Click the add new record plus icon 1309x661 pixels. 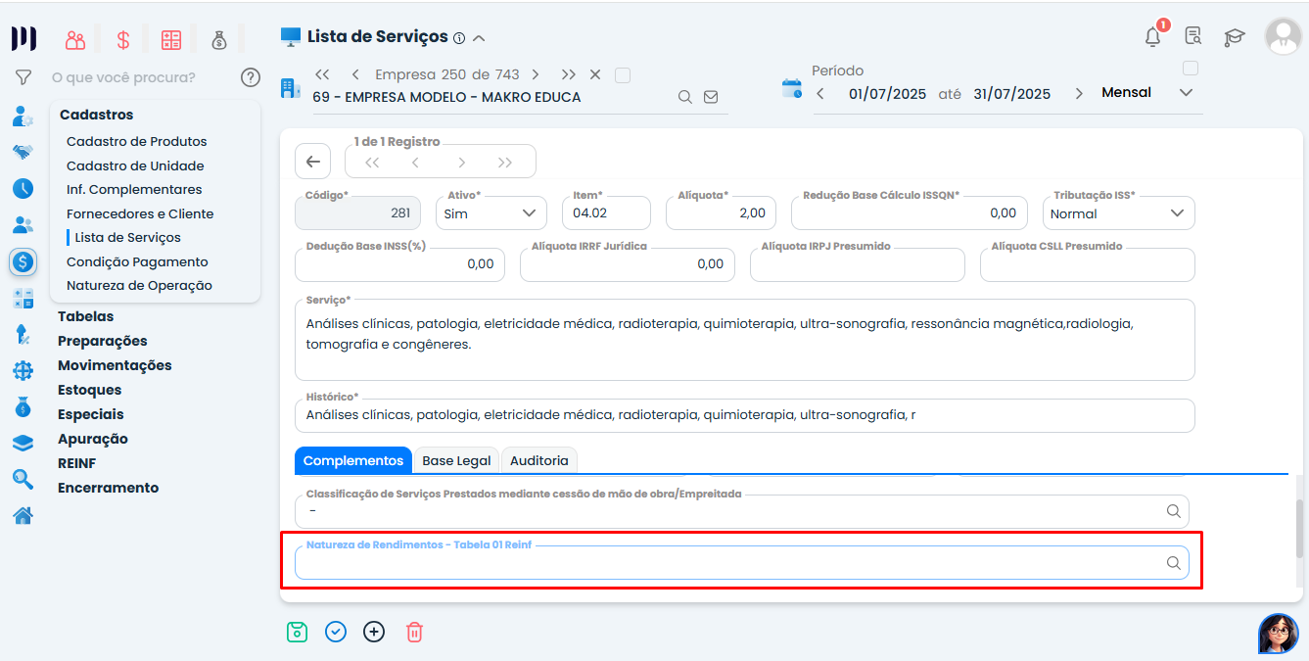tap(374, 632)
